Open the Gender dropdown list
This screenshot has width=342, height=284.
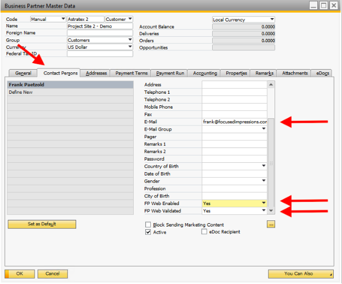click(264, 181)
